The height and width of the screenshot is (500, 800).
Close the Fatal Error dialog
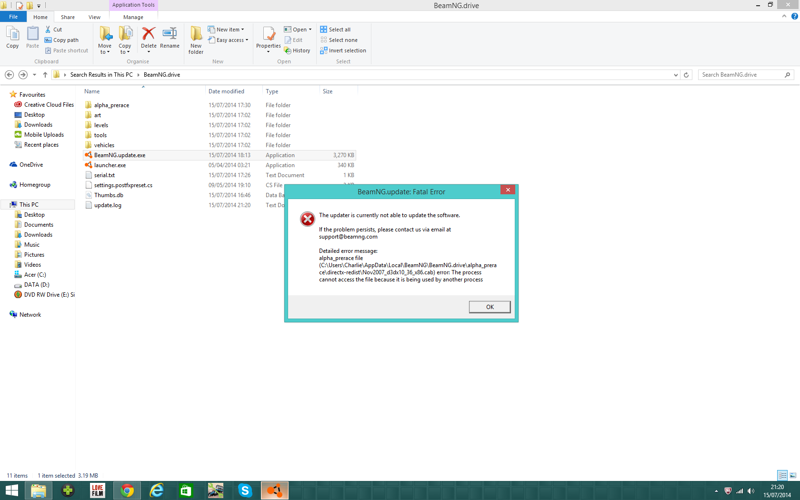(508, 190)
